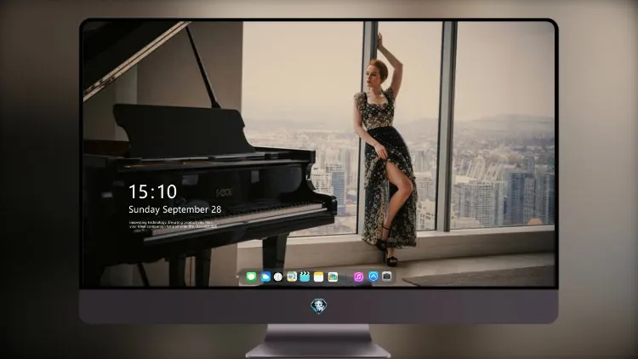The image size is (638, 359).
Task: Click the Sunday September 28 date text
Action: pyautogui.click(x=175, y=209)
